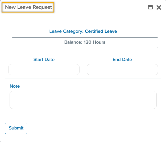The height and width of the screenshot is (142, 166).
Task: Click the 120 Hours balance value
Action: [94, 42]
